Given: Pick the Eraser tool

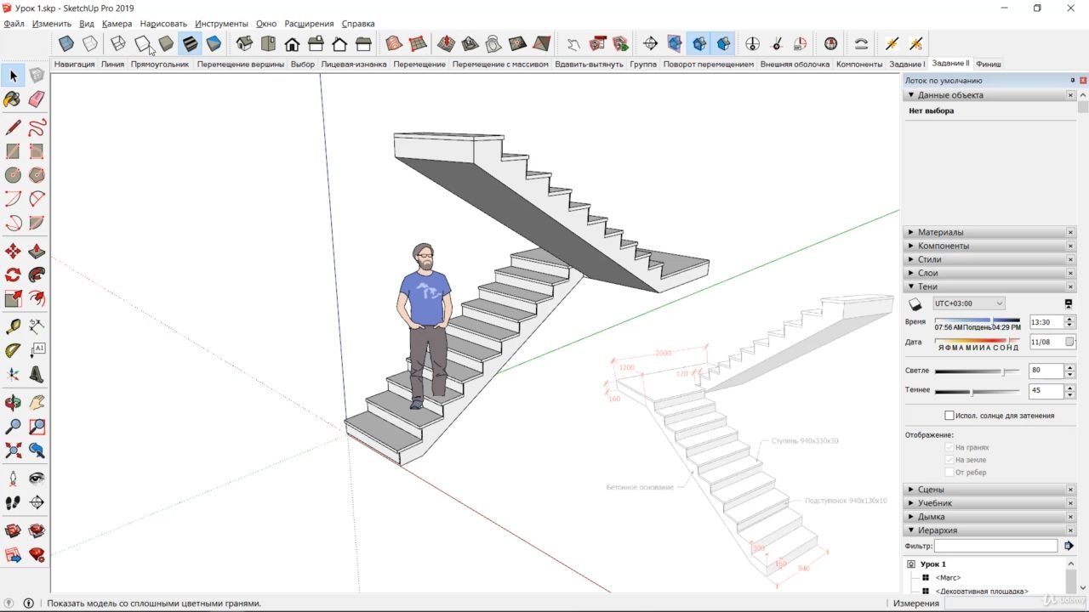Looking at the screenshot, I should [37, 99].
